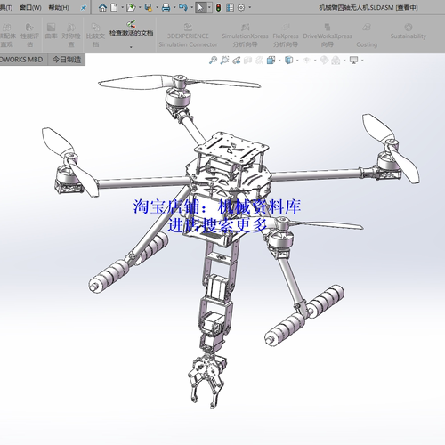
Task: Click the Open file folder icon
Action: (131, 8)
